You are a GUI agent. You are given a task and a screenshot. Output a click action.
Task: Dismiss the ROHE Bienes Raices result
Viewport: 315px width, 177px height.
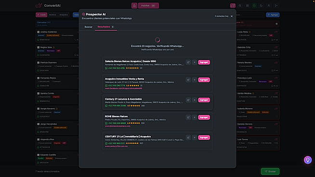[195, 117]
